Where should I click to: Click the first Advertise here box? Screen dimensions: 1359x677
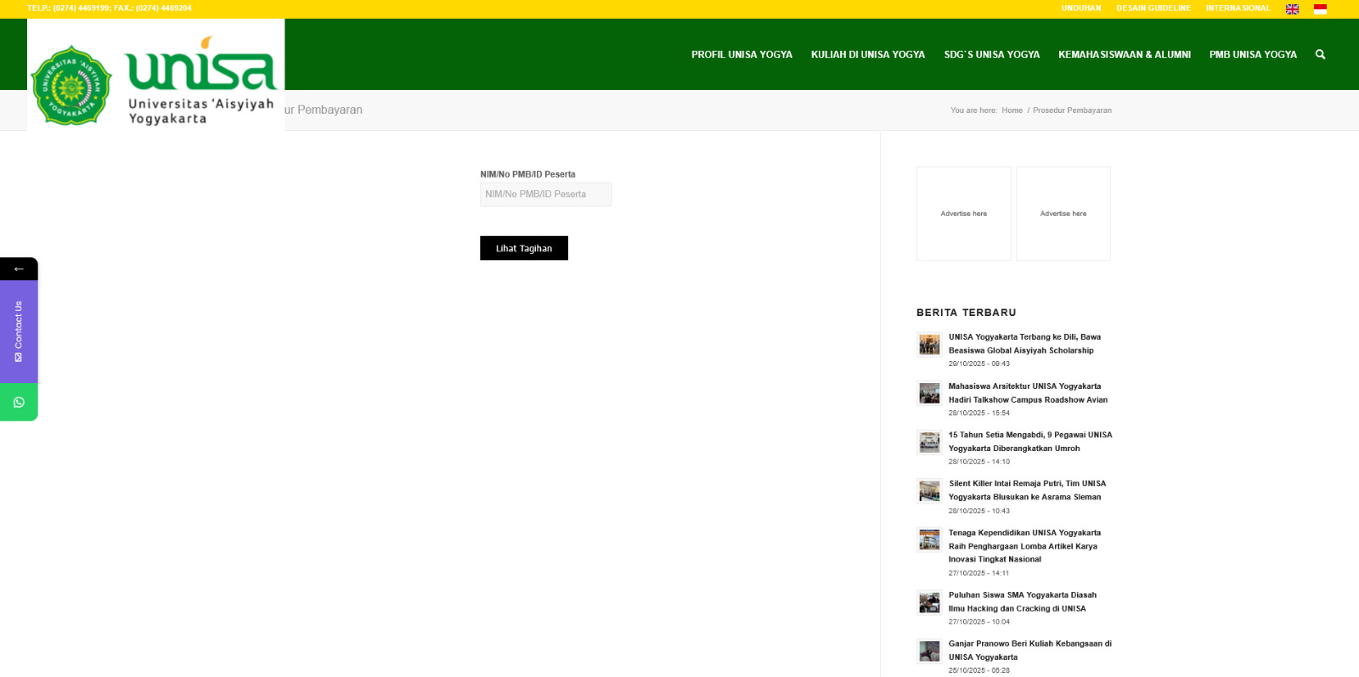coord(963,214)
